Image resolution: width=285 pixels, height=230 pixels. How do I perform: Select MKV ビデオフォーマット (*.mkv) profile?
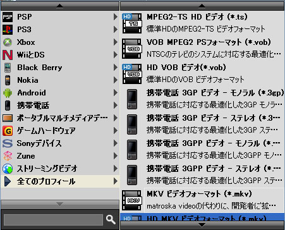[202, 200]
